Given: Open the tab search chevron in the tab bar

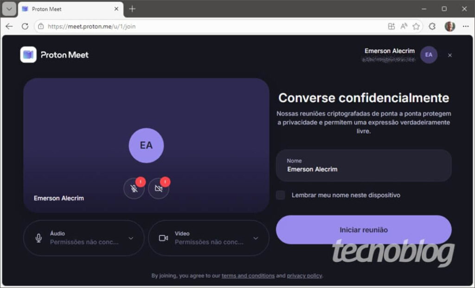Looking at the screenshot, I should [x=9, y=8].
